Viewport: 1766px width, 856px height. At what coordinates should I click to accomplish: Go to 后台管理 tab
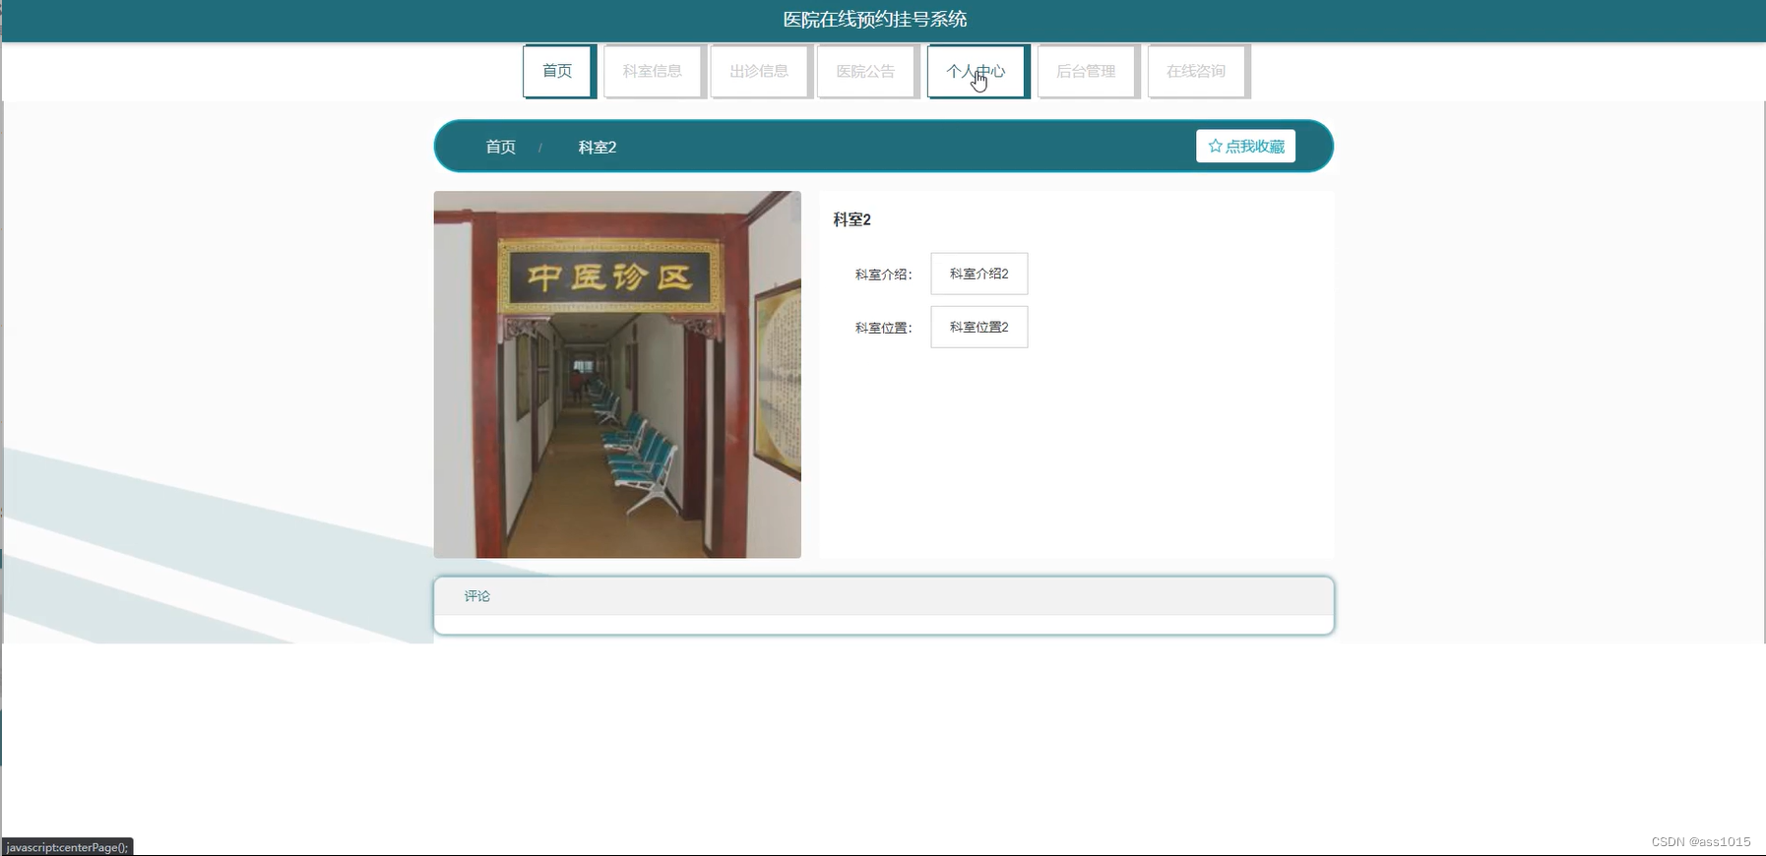tap(1088, 71)
